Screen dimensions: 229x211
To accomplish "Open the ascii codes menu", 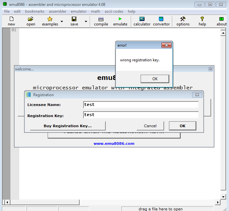I will click(114, 11).
